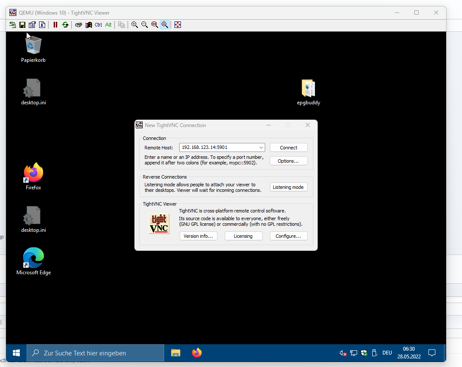The width and height of the screenshot is (462, 367).
Task: Open the remote Windows Start button
Action: click(x=16, y=353)
